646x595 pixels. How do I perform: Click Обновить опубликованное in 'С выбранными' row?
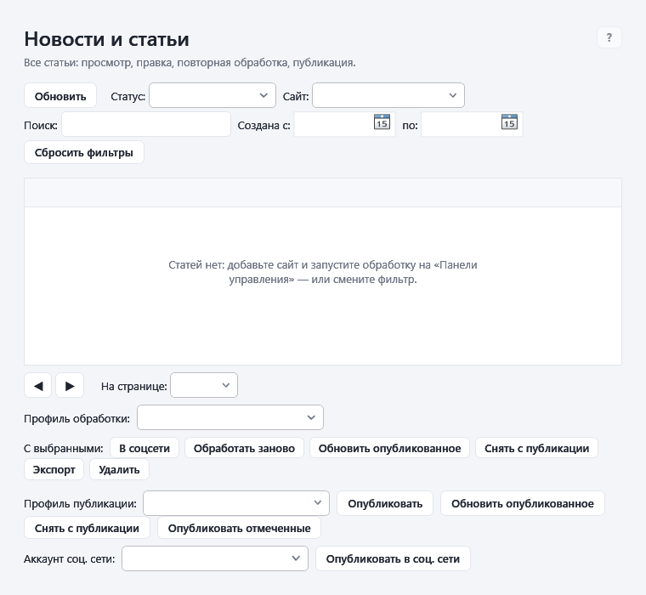click(390, 448)
